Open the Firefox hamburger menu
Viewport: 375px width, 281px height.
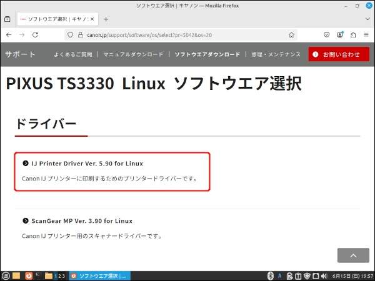point(366,35)
